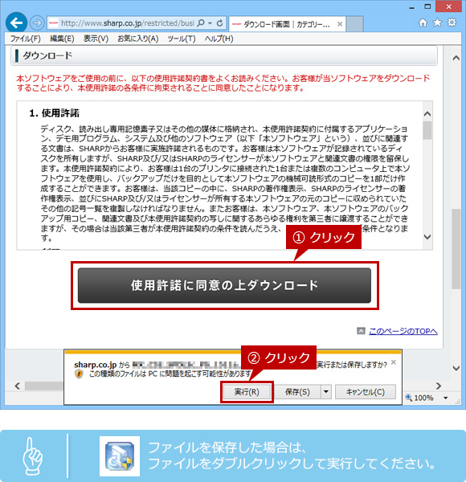
Task: Open the 表示(V) menu
Action: (x=96, y=39)
